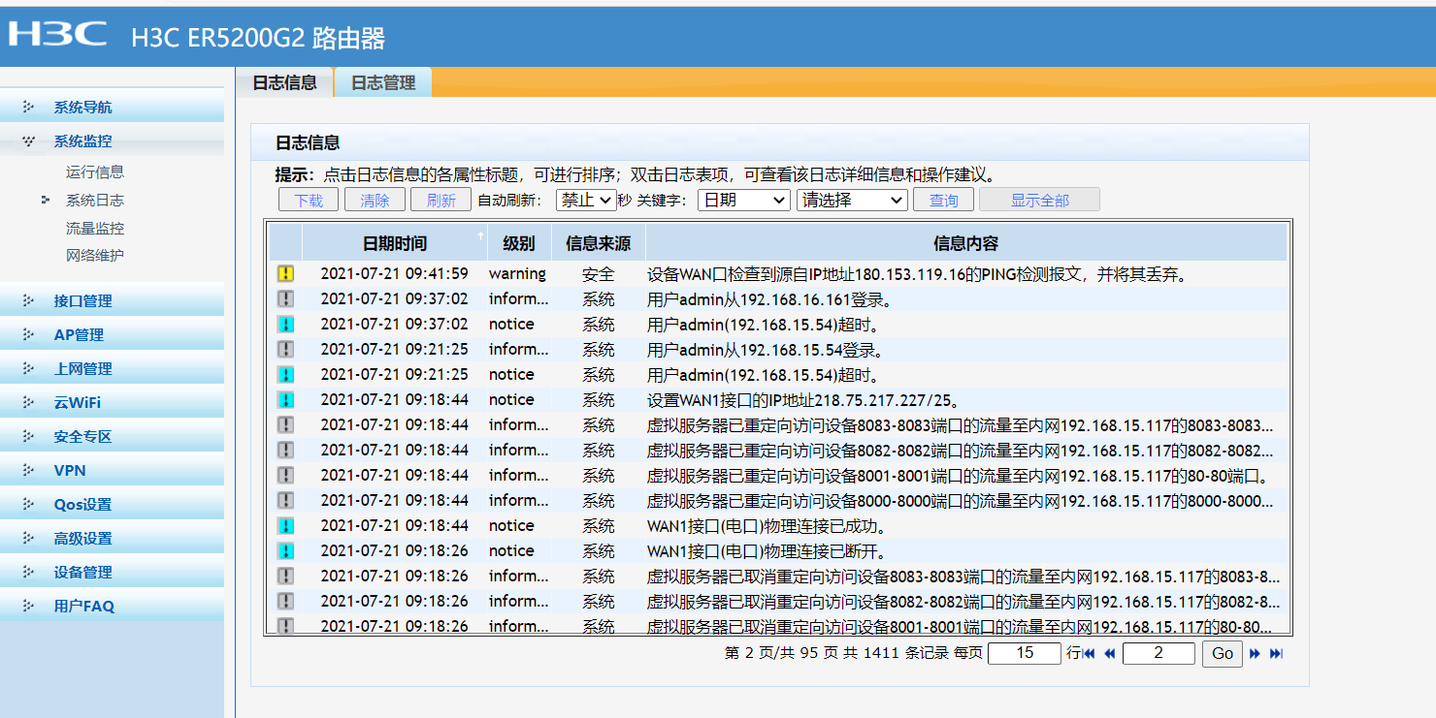
Task: Expand the 接口管理 menu section
Action: (x=82, y=301)
